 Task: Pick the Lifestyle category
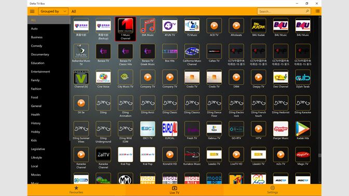pyautogui.click(x=49, y=158)
